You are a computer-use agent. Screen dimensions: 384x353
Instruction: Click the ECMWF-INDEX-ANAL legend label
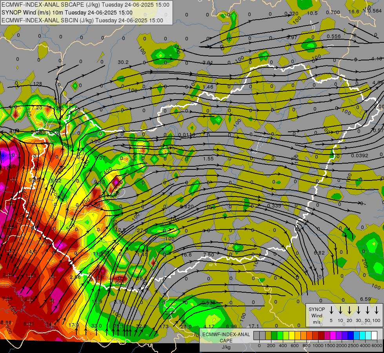[x=226, y=335]
